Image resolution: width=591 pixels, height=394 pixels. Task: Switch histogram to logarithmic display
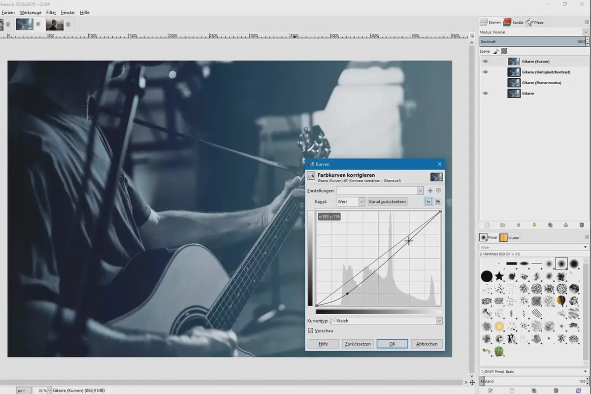tap(438, 201)
